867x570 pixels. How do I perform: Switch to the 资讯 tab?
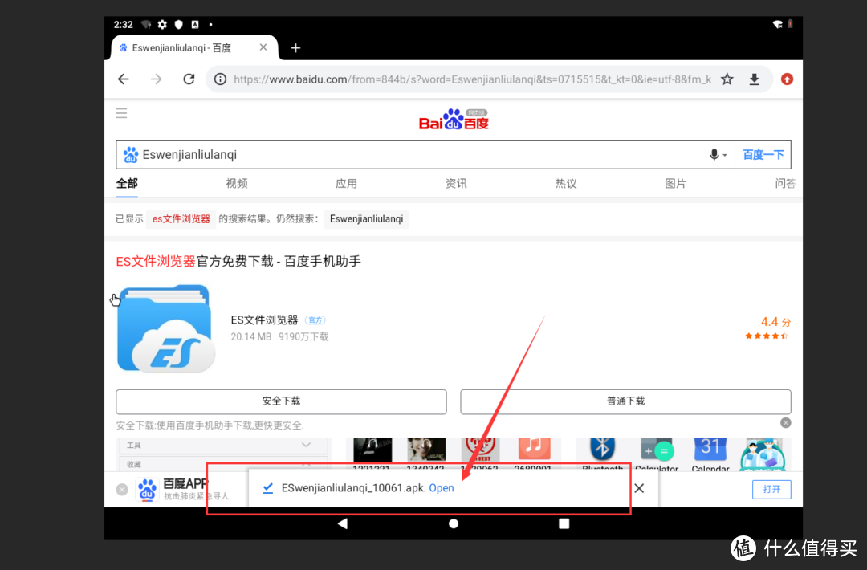[456, 184]
